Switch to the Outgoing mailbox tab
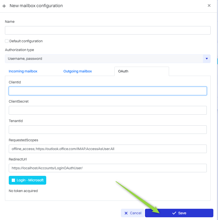This screenshot has width=218, height=220. point(78,71)
